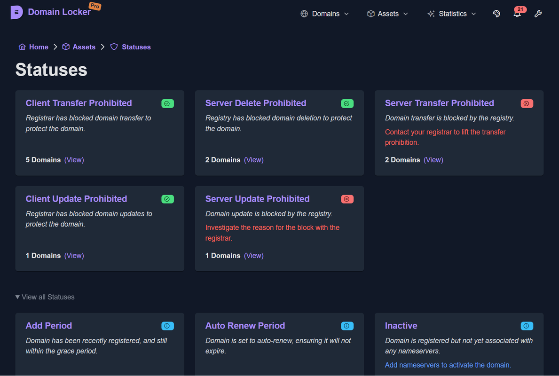Screen dimensions: 559x376
Task: Click 'Domain update is blocked by the registry.' description
Action: pos(269,214)
